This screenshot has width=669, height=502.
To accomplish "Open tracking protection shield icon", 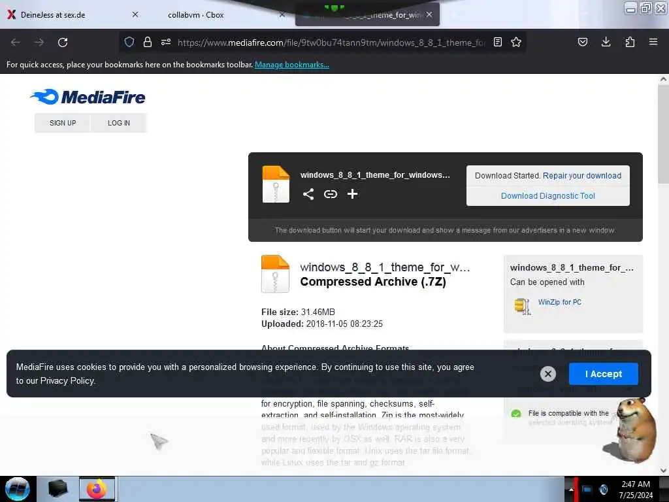I will (129, 42).
